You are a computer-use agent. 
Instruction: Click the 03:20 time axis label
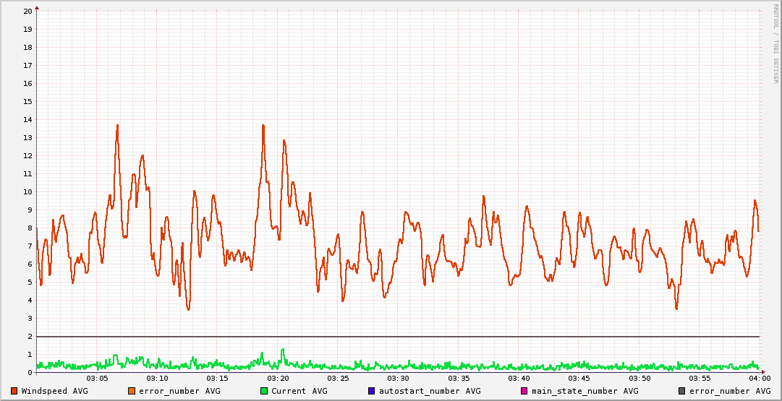(x=278, y=379)
